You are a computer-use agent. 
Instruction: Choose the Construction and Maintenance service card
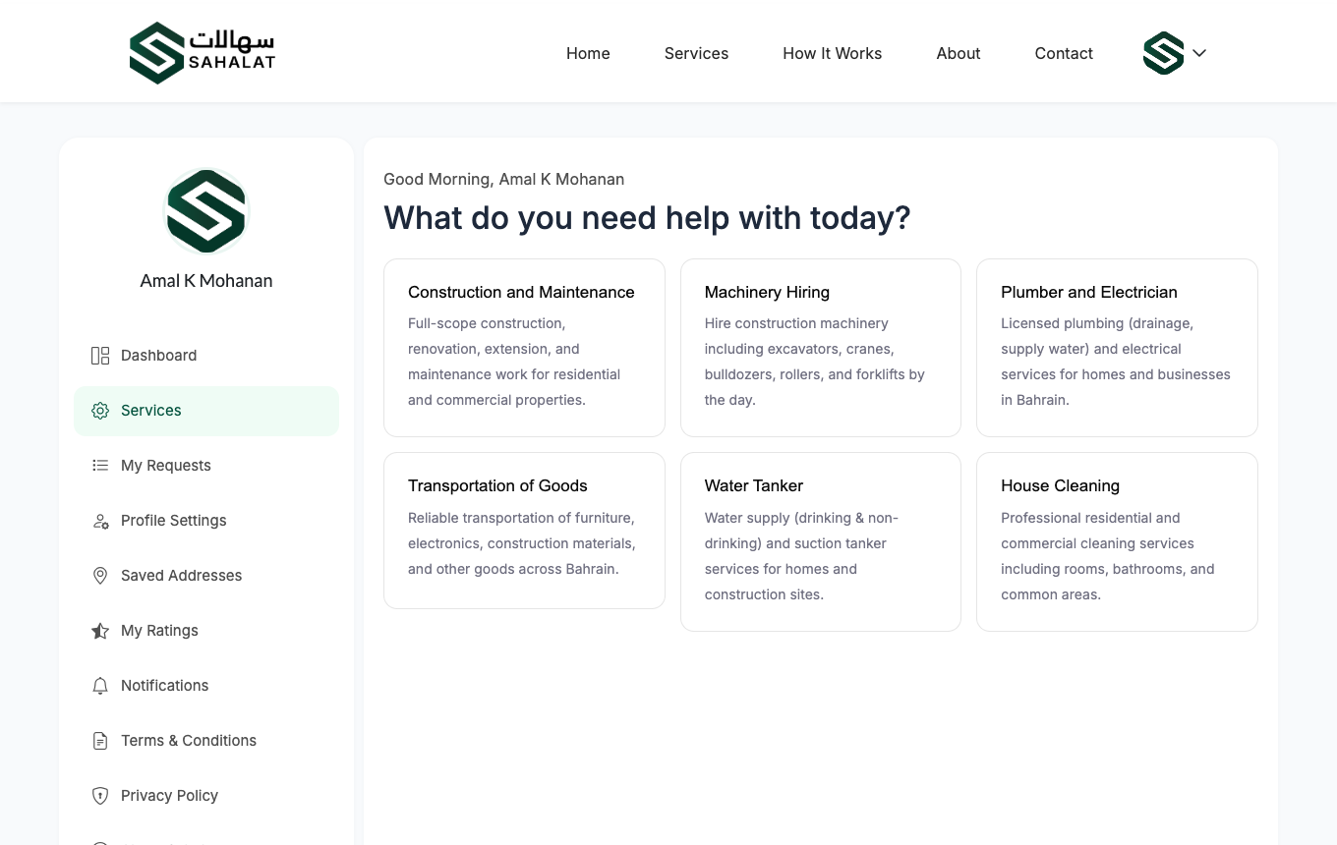524,348
